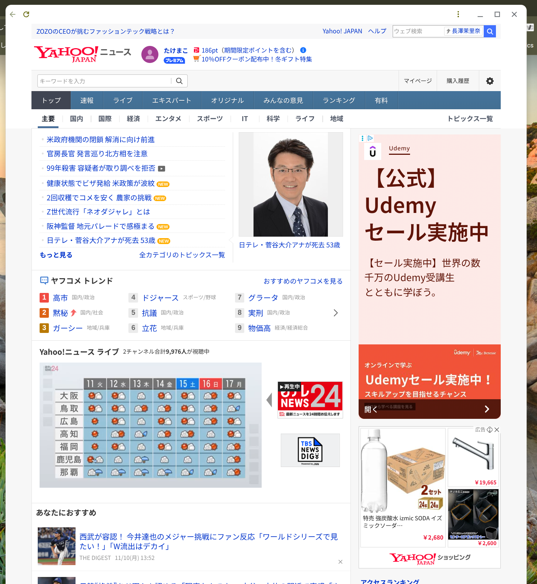Close the shopping ad with X
This screenshot has width=537, height=584.
click(497, 430)
